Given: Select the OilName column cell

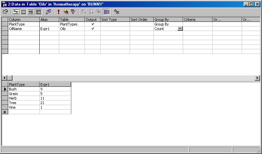Looking at the screenshot, I should tap(24, 28).
